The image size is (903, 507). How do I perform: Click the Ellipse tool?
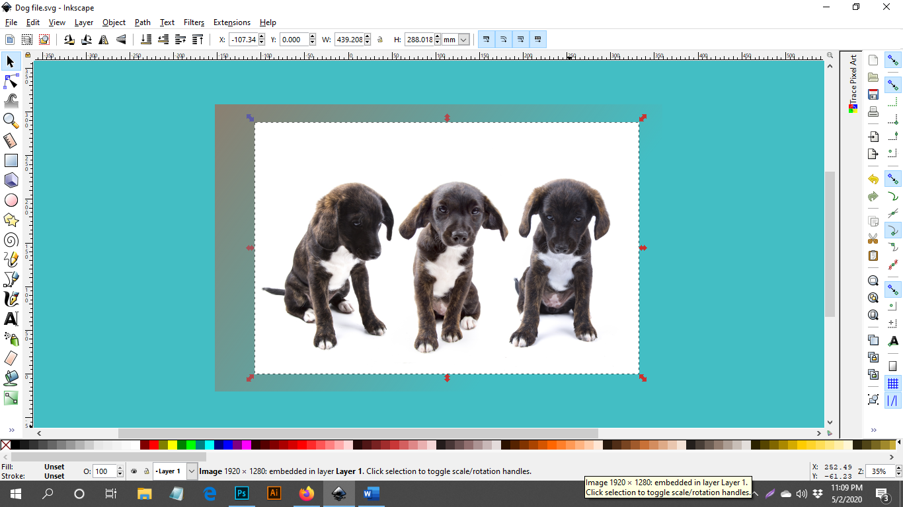click(x=11, y=200)
